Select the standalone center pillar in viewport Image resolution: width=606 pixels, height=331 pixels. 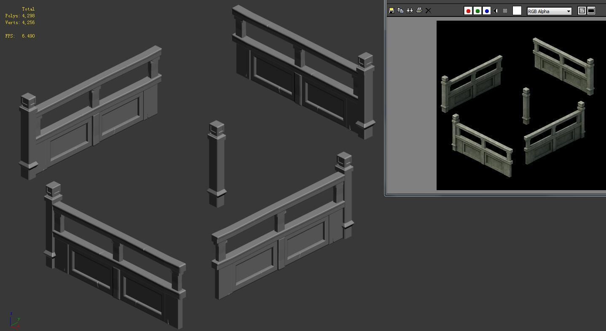point(217,164)
